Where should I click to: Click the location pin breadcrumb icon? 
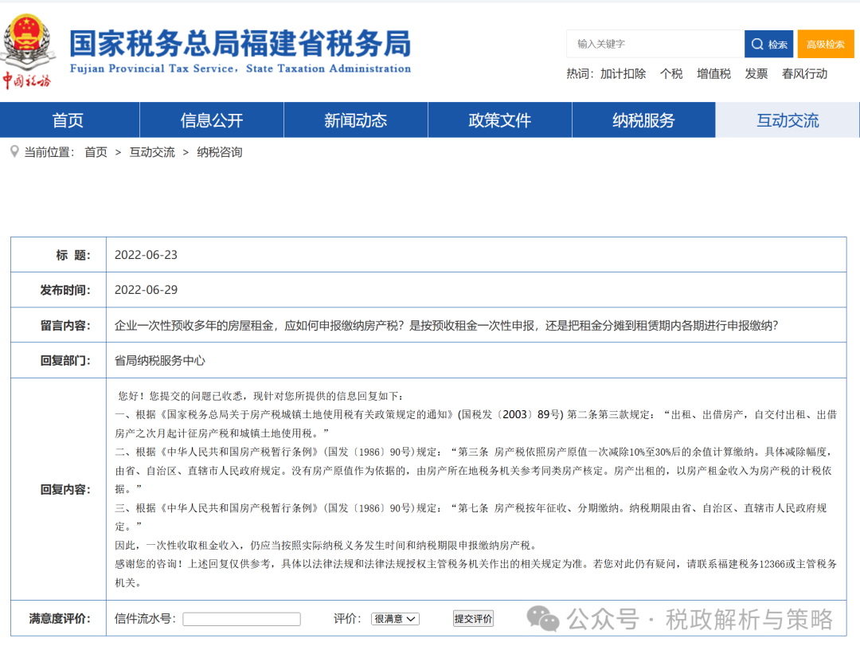pos(14,151)
